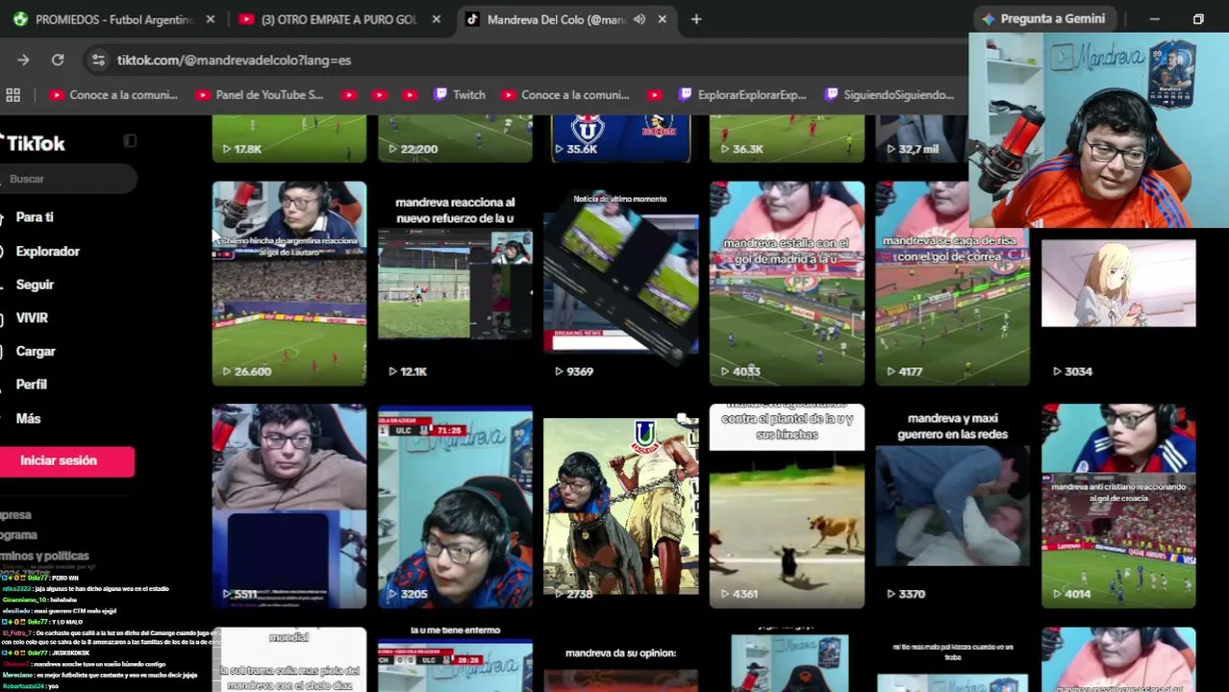Open the Seguir section
Image resolution: width=1229 pixels, height=692 pixels.
pos(35,284)
